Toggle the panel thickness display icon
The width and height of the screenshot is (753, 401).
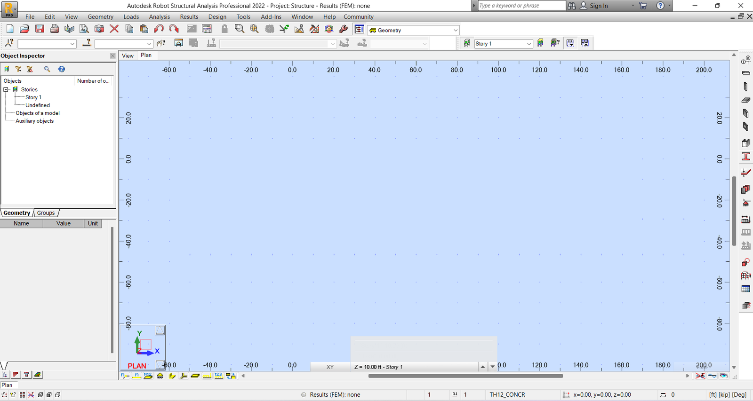click(195, 376)
